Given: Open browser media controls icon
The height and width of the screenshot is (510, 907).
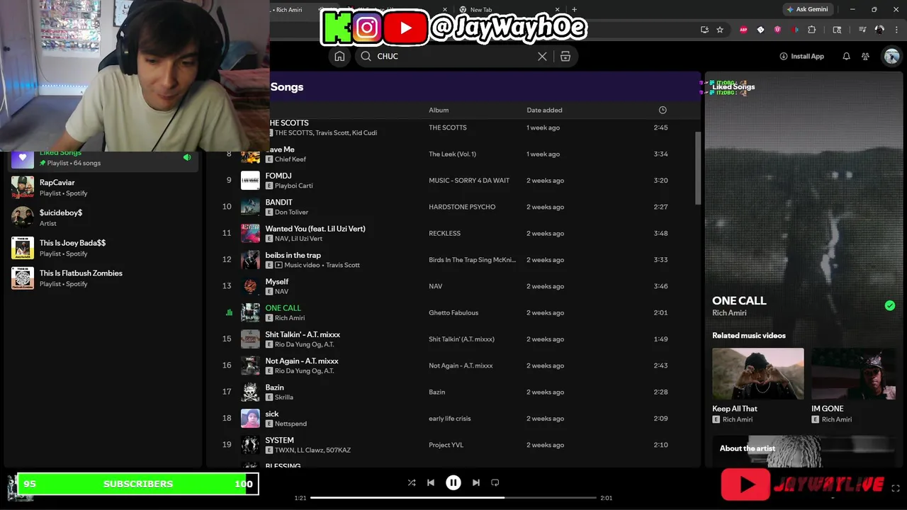Looking at the screenshot, I should (862, 30).
